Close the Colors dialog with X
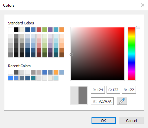 pyautogui.click(x=143, y=5)
